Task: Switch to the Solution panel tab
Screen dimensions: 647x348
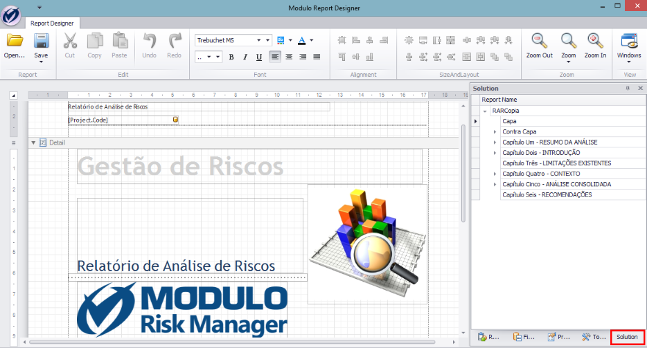Action: click(x=627, y=337)
